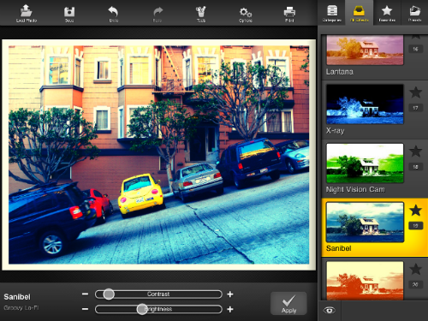This screenshot has height=321, width=428.
Task: Click the Contrast slider track
Action: 158,294
